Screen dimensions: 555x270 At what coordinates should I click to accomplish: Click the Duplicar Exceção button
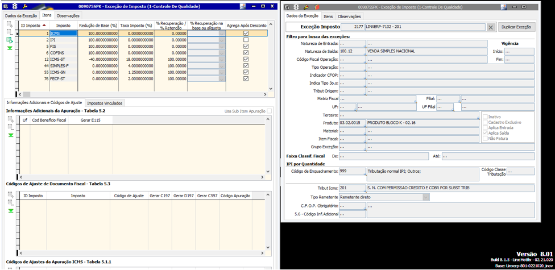point(516,27)
